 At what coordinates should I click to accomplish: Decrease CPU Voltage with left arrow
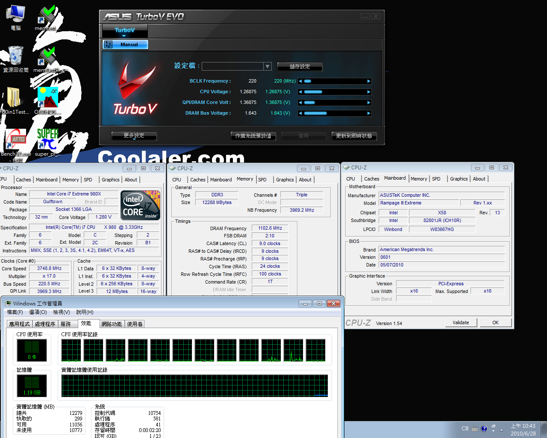pos(300,92)
